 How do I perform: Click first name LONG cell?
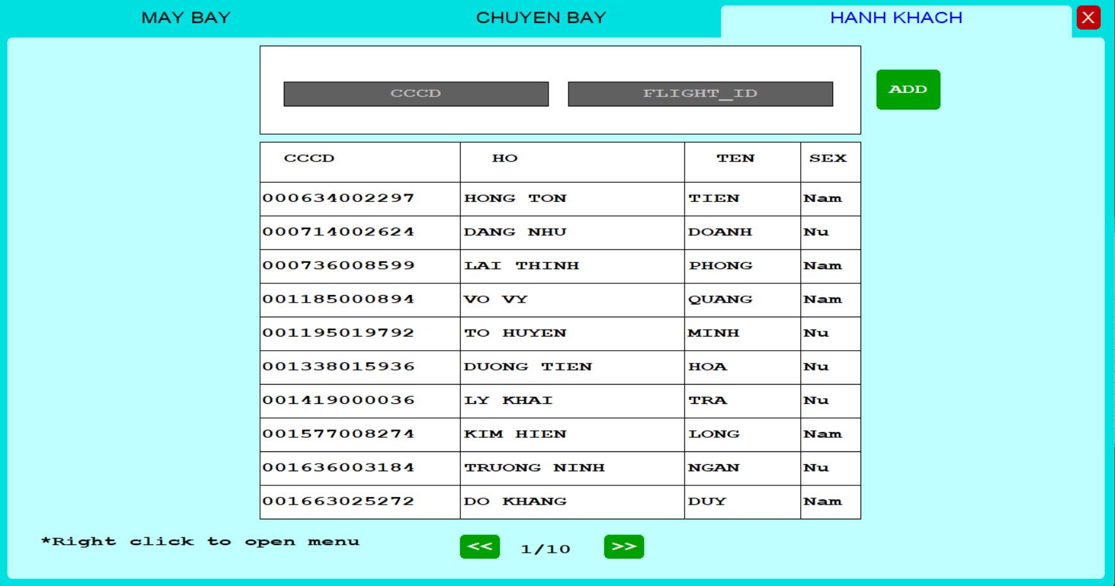(x=743, y=435)
